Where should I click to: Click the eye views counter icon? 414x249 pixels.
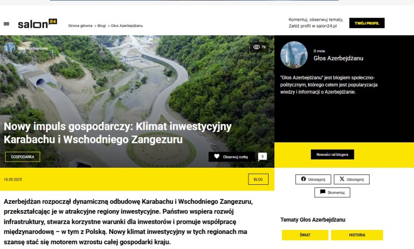256,47
